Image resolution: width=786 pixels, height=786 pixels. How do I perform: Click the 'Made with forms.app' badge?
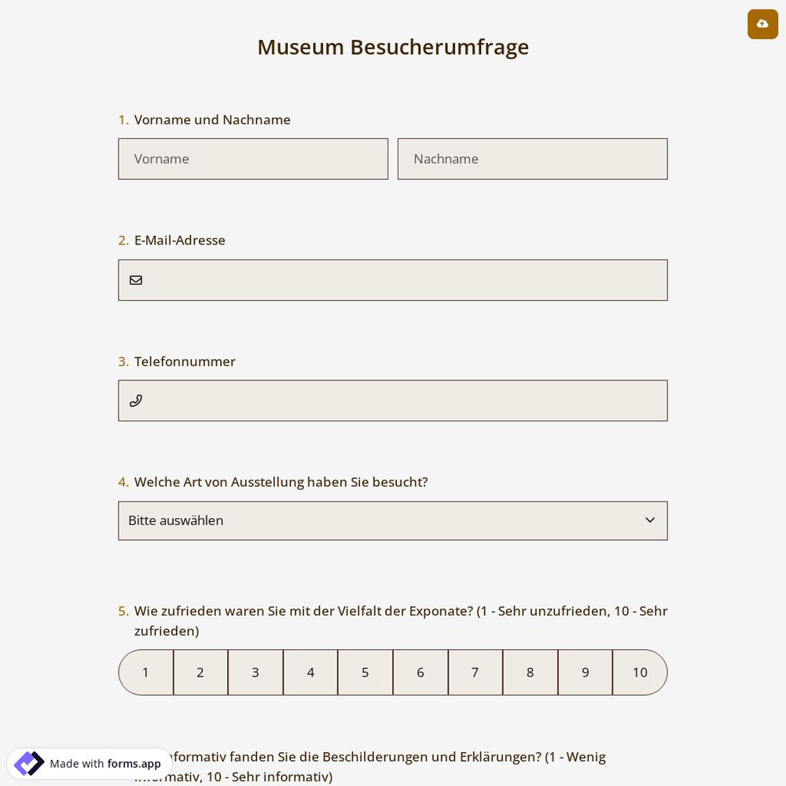(x=89, y=763)
